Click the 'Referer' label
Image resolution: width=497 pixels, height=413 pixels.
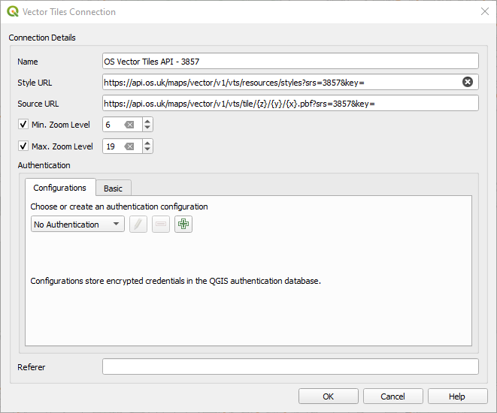[x=32, y=367]
